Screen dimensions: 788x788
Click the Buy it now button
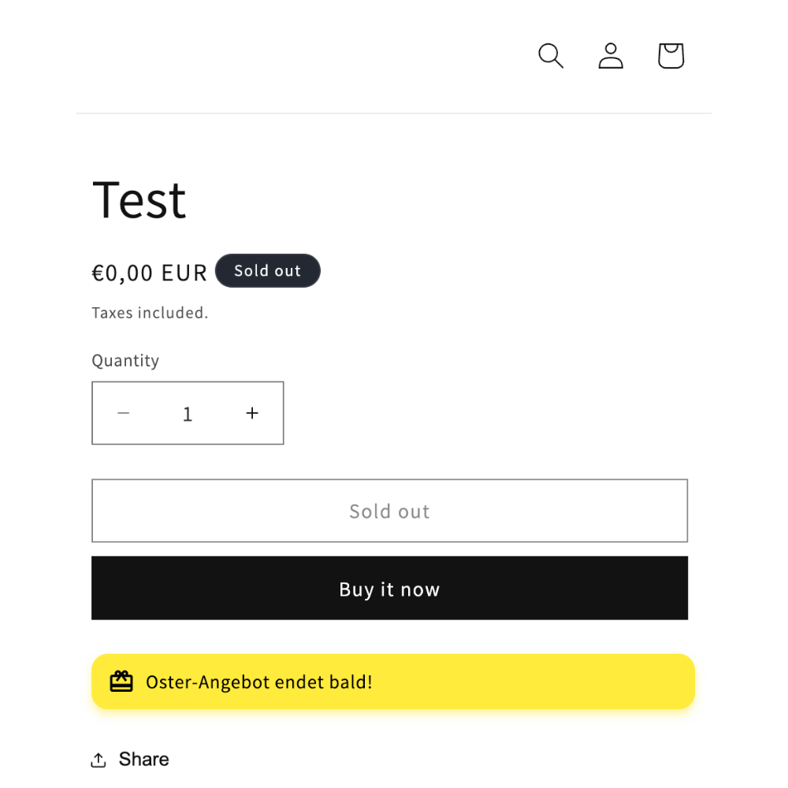pyautogui.click(x=389, y=588)
